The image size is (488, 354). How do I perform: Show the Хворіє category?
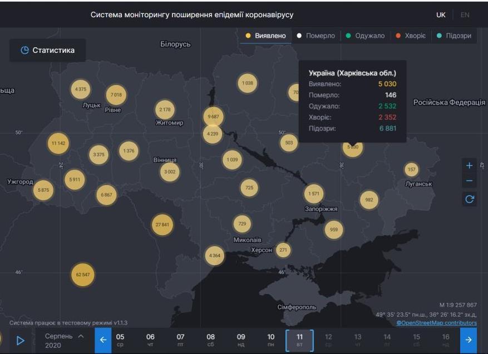pos(411,36)
